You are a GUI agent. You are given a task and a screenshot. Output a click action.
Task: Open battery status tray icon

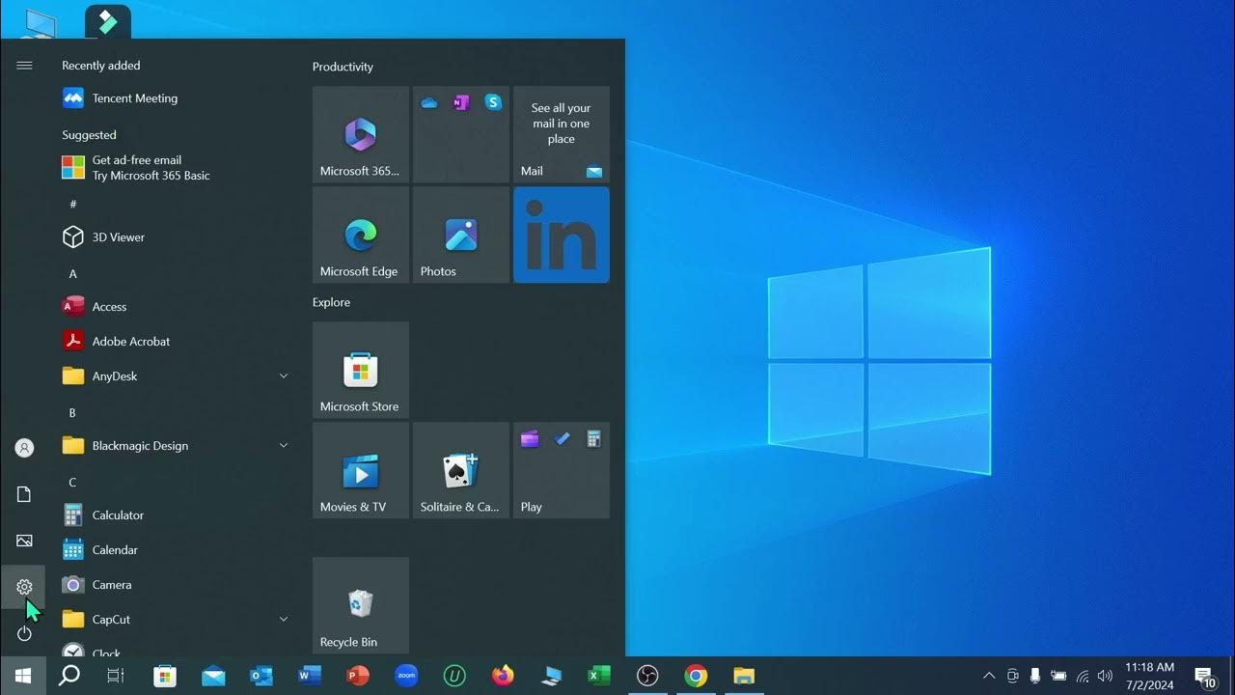(x=1058, y=676)
